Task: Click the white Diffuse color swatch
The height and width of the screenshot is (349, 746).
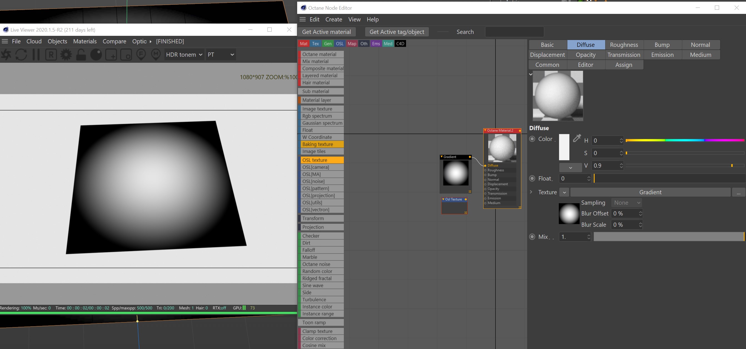Action: (x=564, y=147)
